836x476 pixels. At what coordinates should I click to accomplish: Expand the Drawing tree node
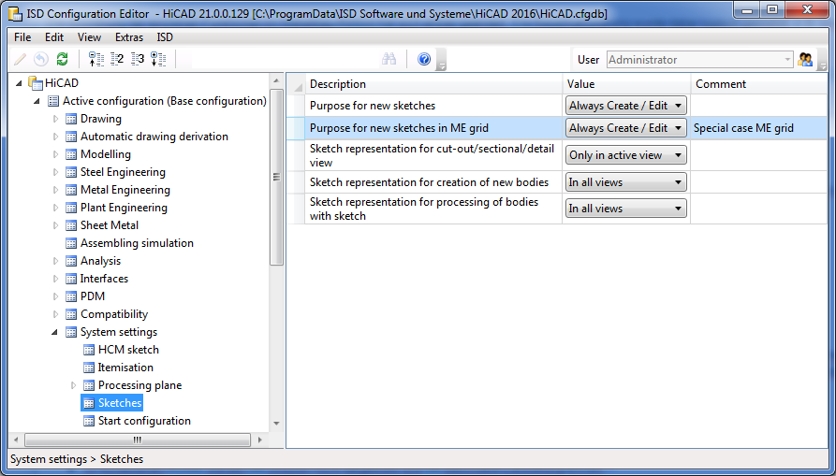click(x=55, y=119)
